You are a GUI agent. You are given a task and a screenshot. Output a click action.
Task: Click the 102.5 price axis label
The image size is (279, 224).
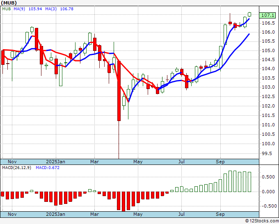[268, 96]
